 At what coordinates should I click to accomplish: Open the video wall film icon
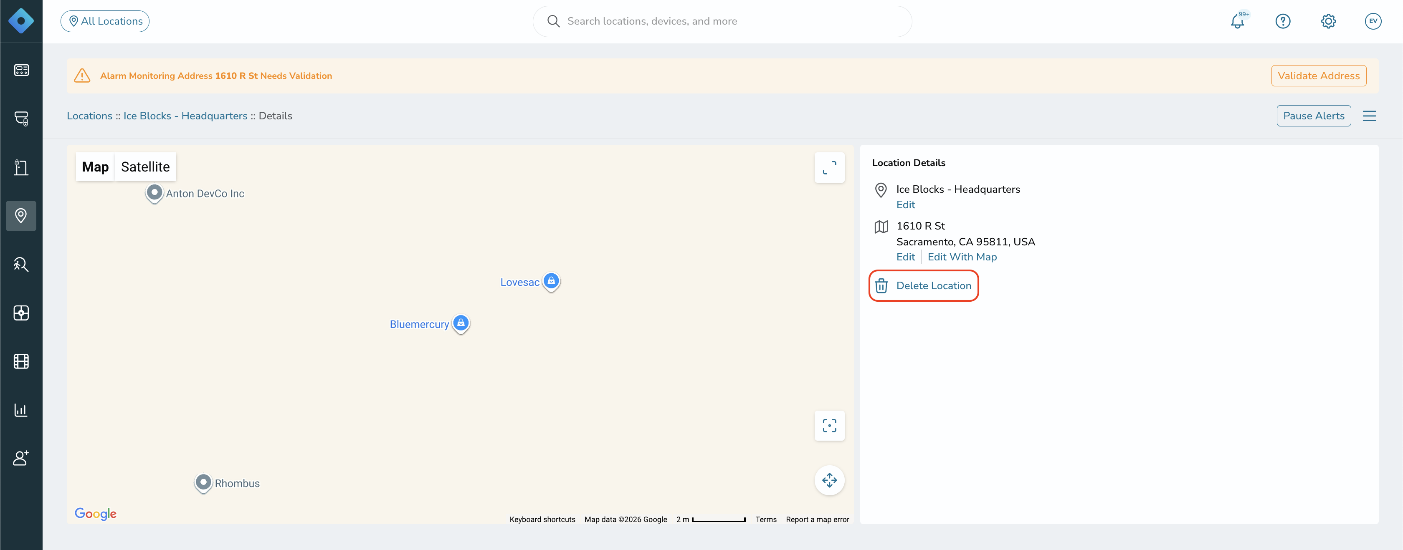click(x=21, y=361)
